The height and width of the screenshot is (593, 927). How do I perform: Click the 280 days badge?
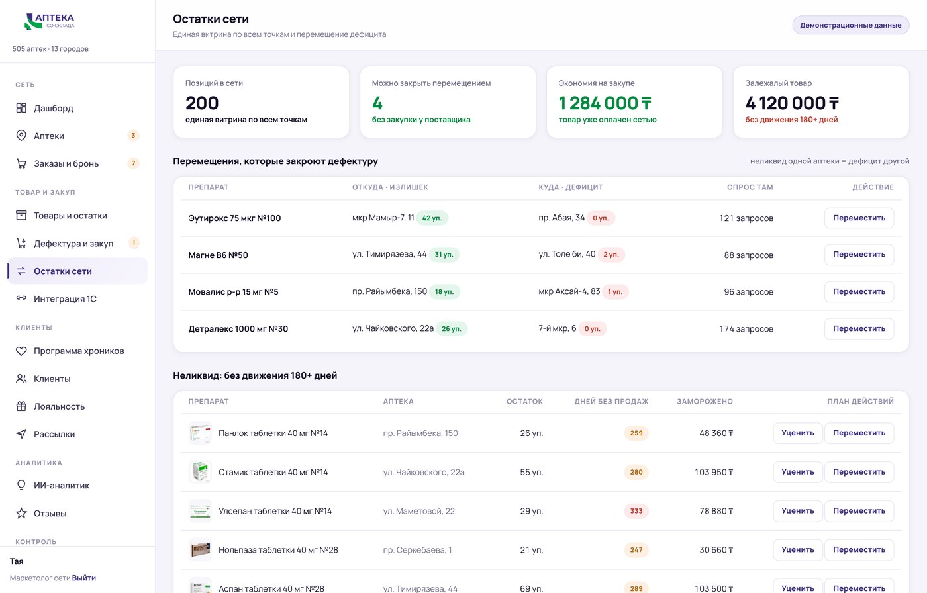click(636, 473)
